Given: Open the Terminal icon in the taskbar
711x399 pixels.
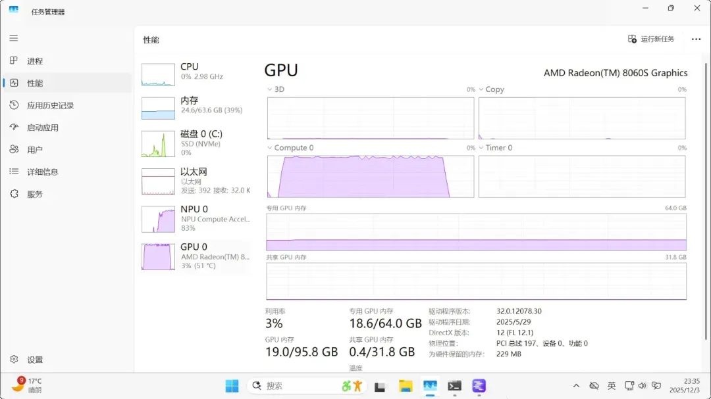Looking at the screenshot, I should click(x=454, y=386).
